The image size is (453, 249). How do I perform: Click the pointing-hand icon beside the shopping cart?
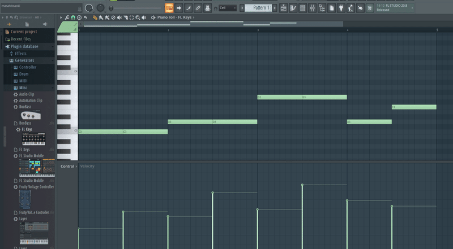pos(360,8)
